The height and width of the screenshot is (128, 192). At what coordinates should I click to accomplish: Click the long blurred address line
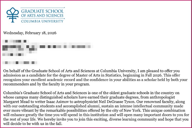[47, 47]
